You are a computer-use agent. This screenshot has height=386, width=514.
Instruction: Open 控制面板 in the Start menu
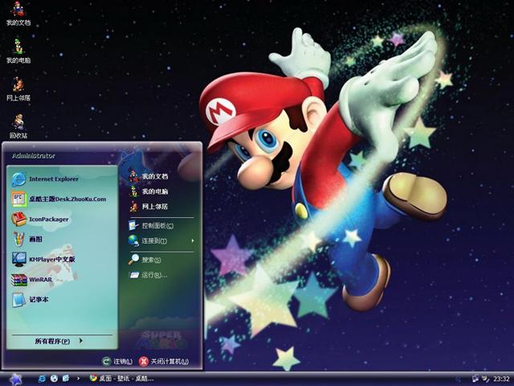(x=156, y=225)
